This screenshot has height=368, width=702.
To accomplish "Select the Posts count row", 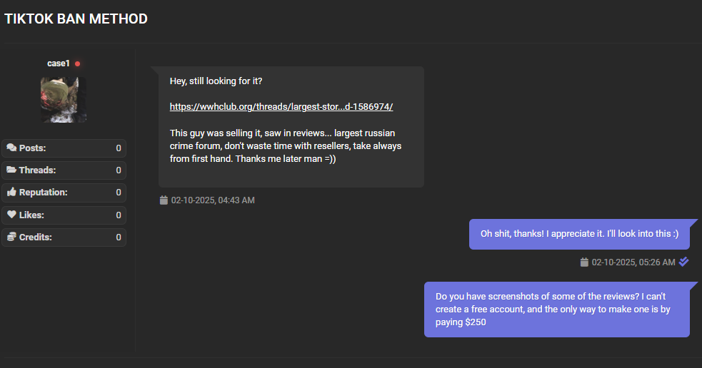I will tap(64, 148).
